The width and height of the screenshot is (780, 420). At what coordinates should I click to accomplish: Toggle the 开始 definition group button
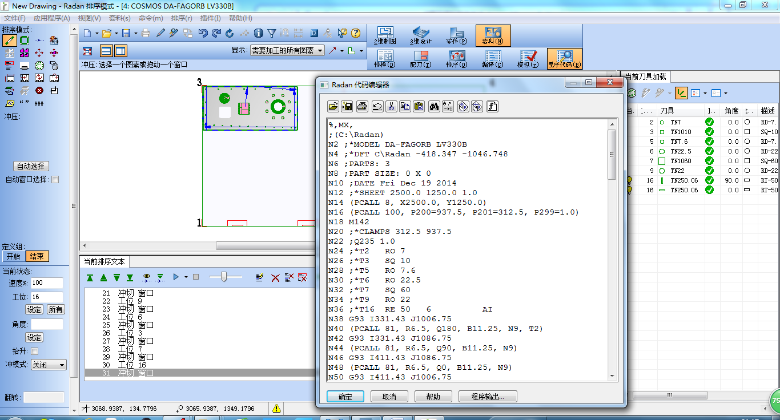(x=13, y=257)
